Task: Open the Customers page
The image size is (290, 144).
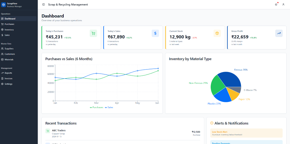Action: 18,54
